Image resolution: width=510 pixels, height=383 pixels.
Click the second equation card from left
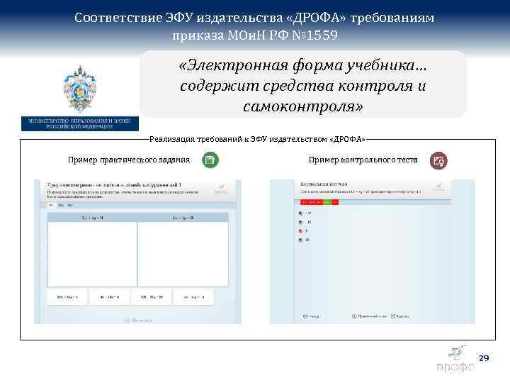pos(110,297)
